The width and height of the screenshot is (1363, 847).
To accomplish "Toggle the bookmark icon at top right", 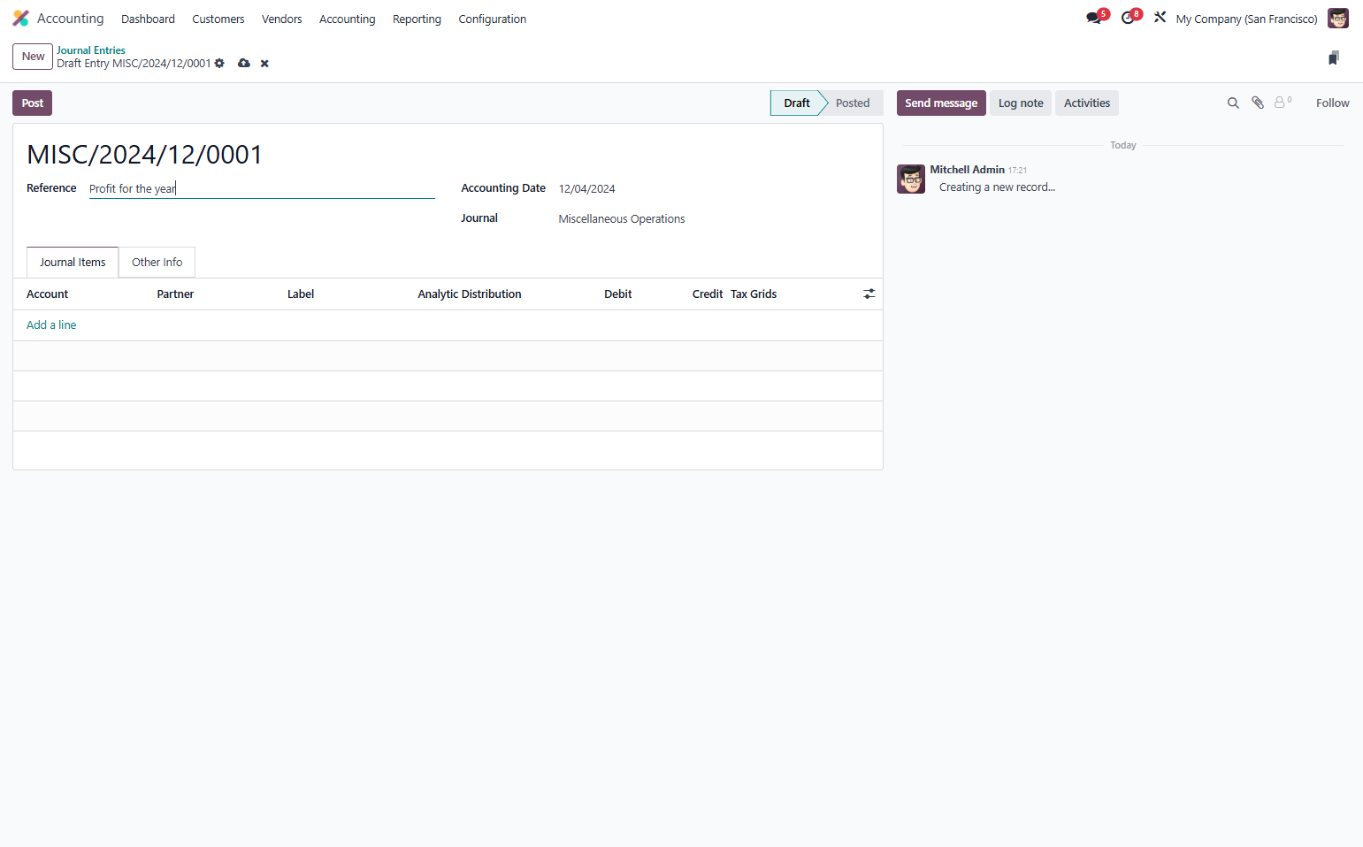I will click(x=1334, y=57).
